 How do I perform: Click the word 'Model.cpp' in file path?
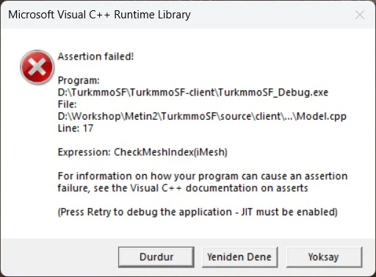tap(322, 116)
